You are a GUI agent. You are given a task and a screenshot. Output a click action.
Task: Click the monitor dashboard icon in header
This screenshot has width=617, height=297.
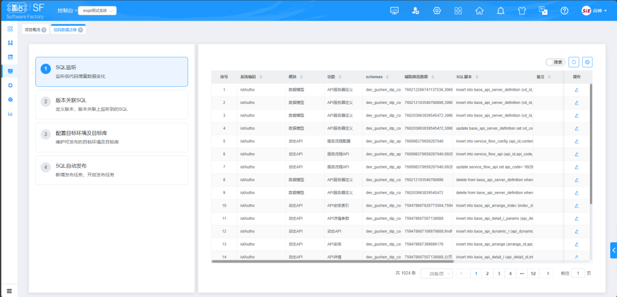(x=394, y=11)
